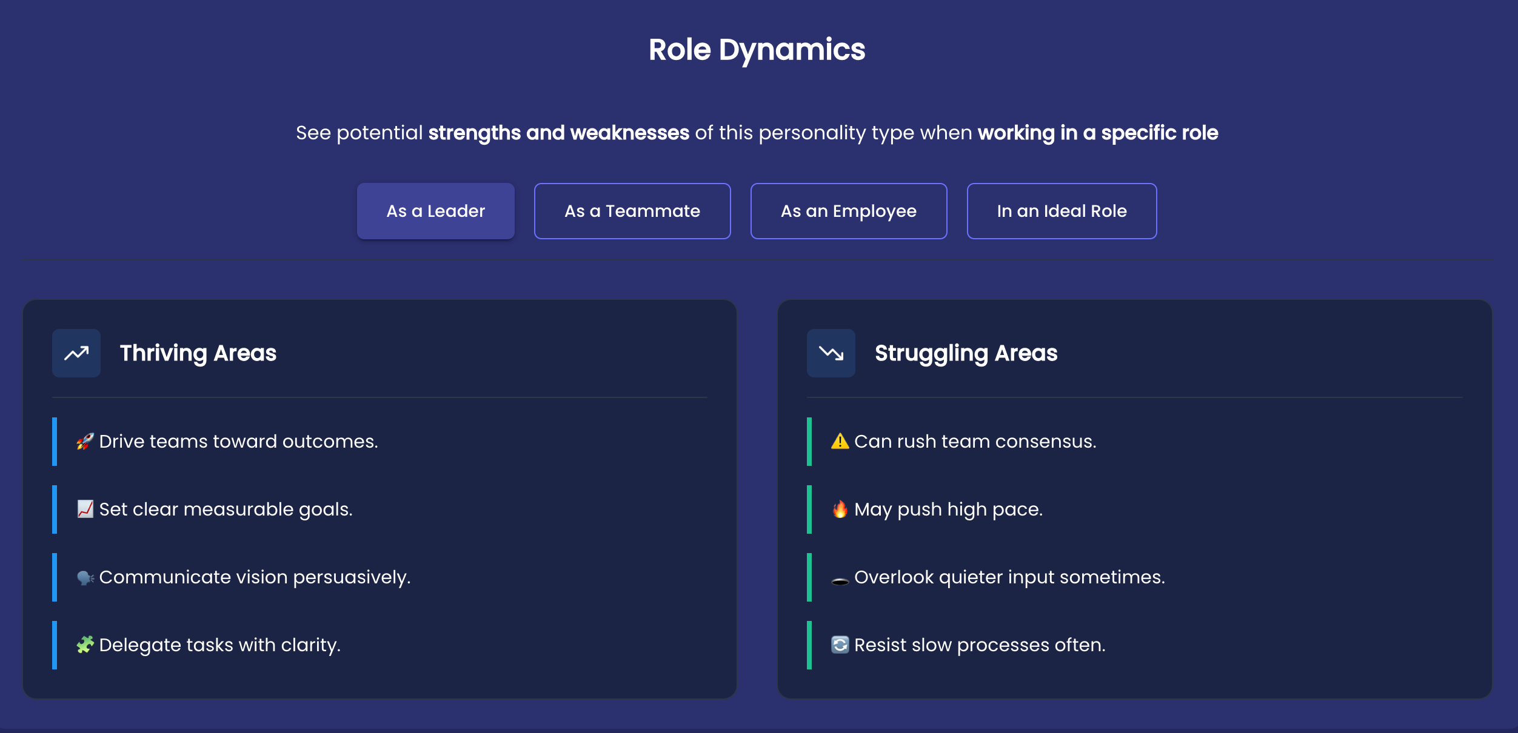Click 'Drive teams toward outcomes' item
Image resolution: width=1518 pixels, height=733 pixels.
238,442
